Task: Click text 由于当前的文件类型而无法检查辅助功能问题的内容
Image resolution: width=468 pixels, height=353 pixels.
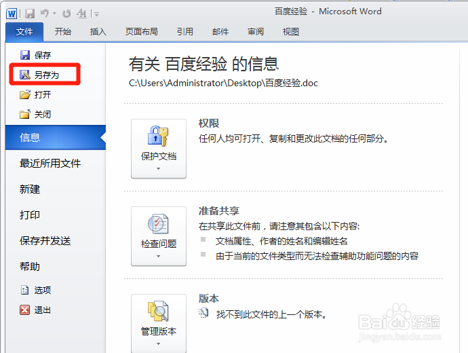Action: [x=317, y=256]
